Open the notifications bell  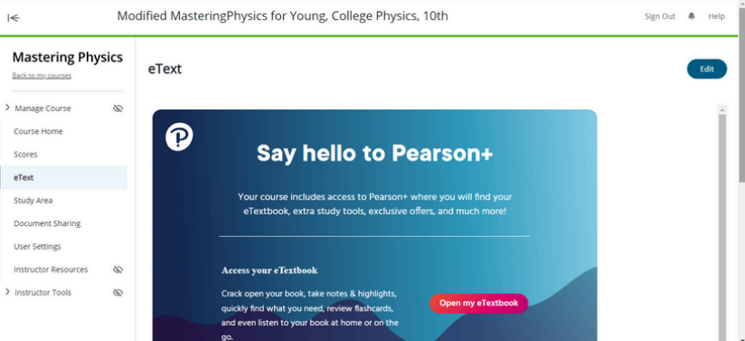coord(692,16)
